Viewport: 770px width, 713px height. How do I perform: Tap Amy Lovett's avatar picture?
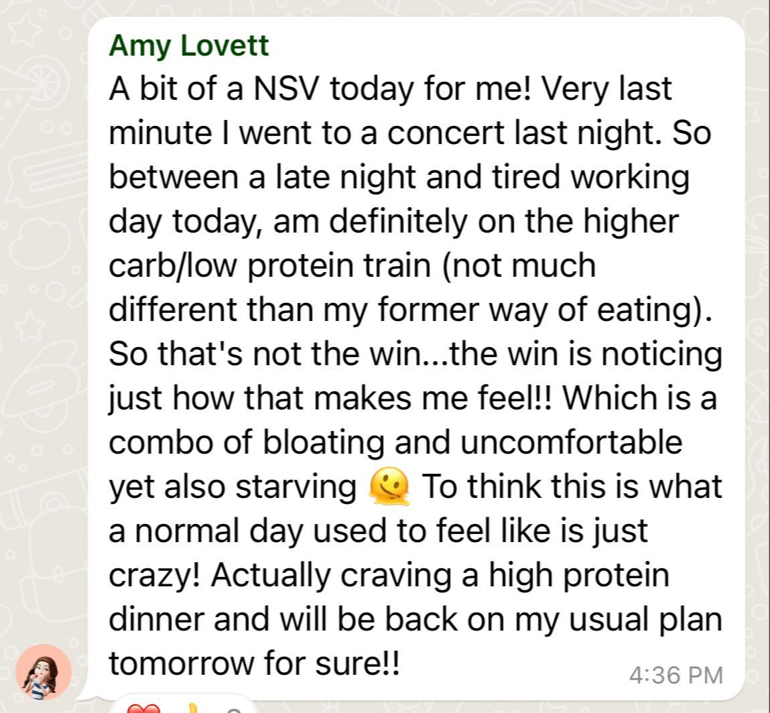pos(44,671)
